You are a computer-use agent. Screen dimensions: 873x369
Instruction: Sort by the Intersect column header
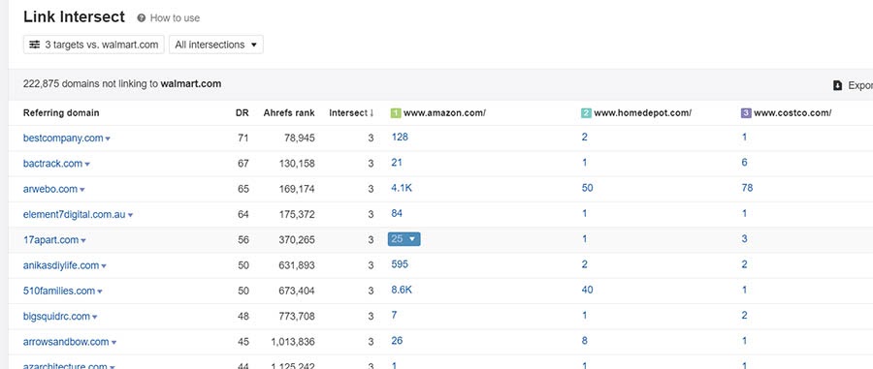click(351, 112)
